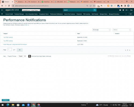Screen dimensions: 134x107
Task: Open the notification center icon in taskbar
Action: 131,105
